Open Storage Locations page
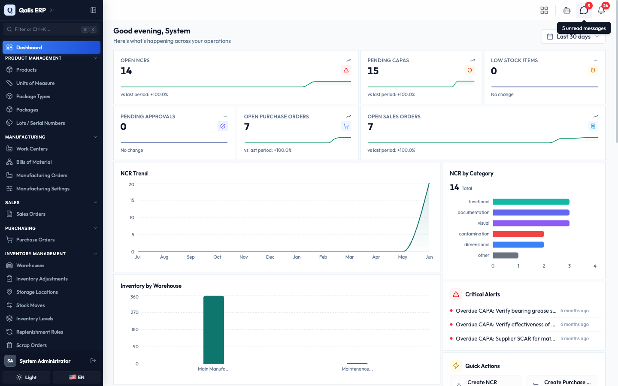 pyautogui.click(x=51, y=292)
